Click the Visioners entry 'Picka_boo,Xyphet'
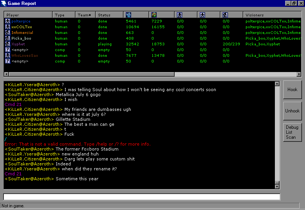 coord(263,44)
